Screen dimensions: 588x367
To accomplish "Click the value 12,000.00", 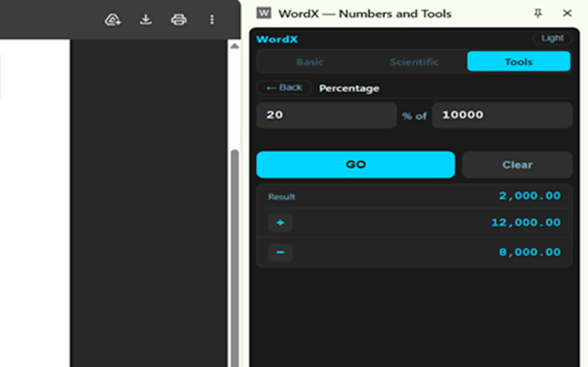I will pyautogui.click(x=526, y=222).
